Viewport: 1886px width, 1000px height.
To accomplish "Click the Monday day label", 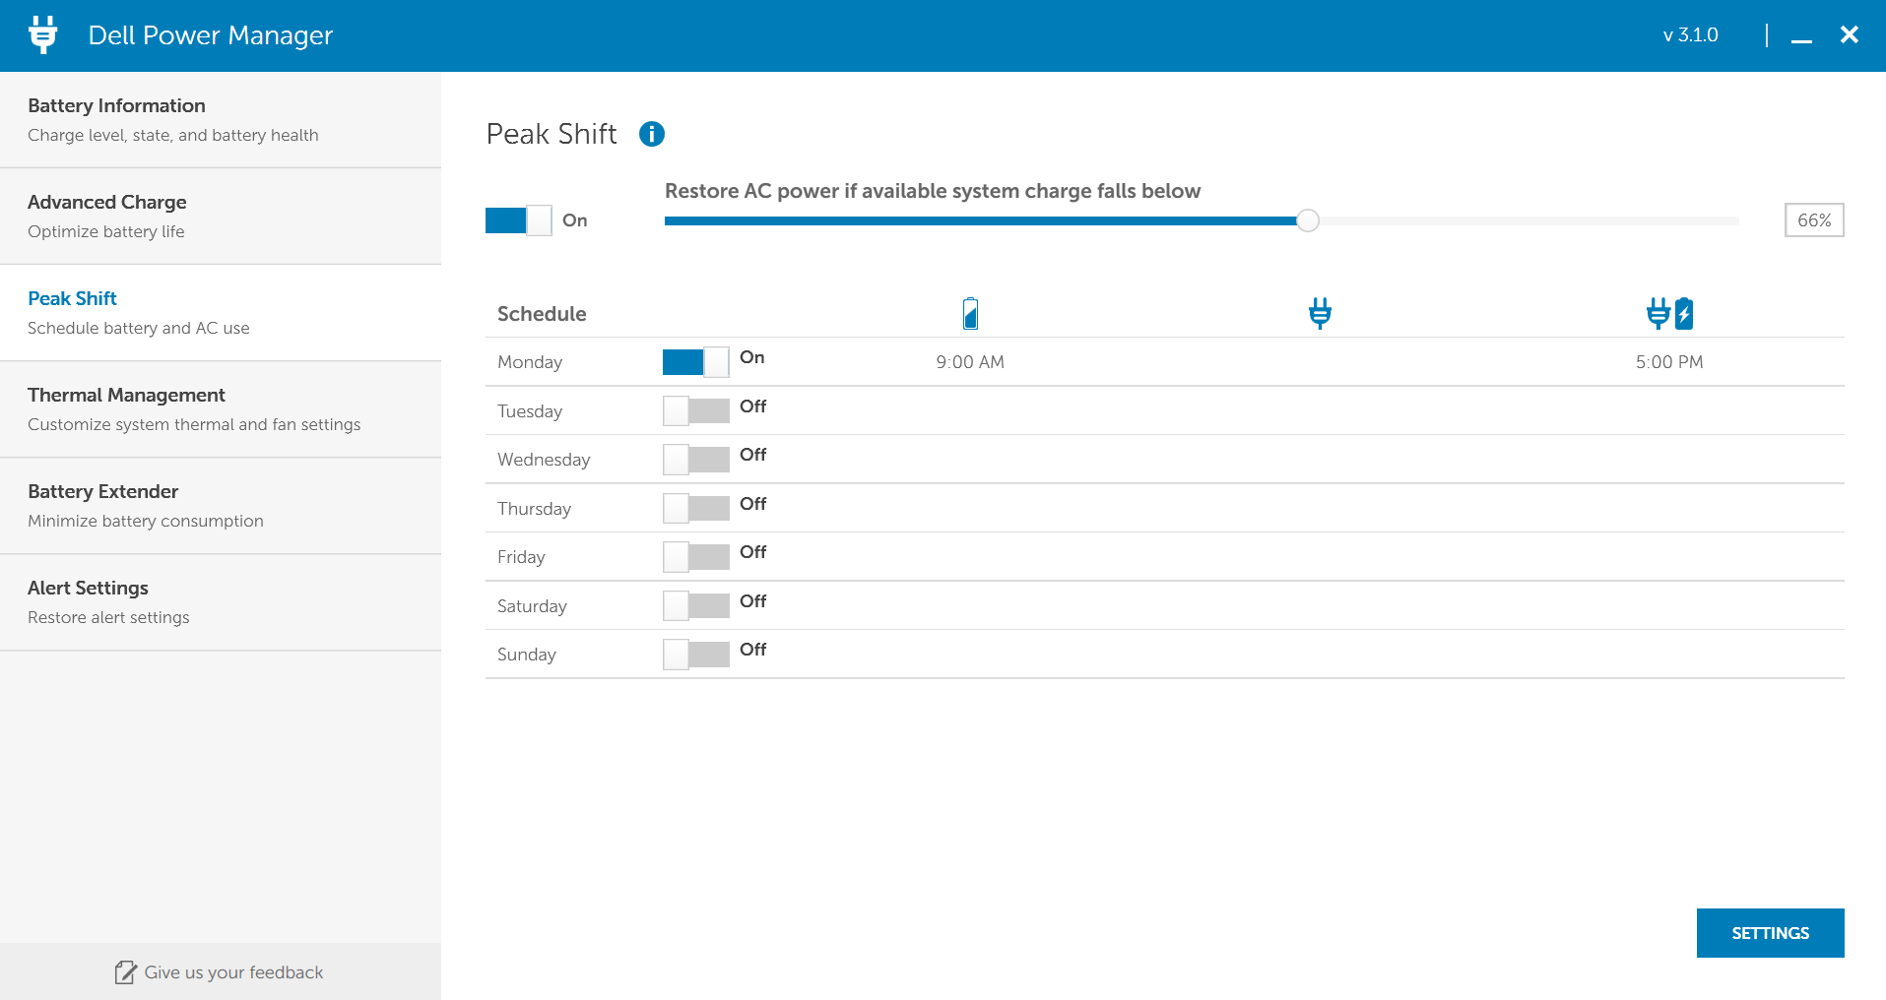I will coord(530,362).
